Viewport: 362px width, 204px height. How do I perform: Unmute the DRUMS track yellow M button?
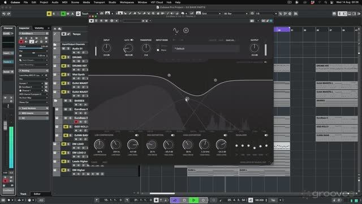(63, 57)
